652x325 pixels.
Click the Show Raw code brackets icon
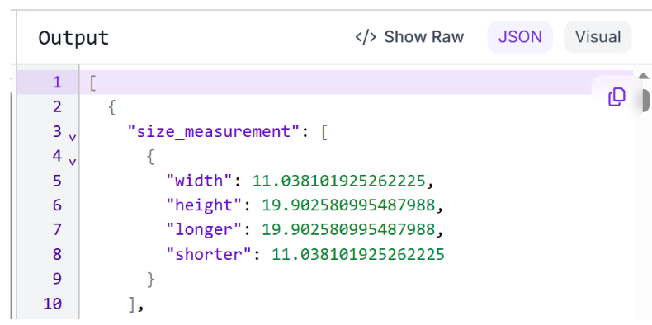[x=366, y=37]
